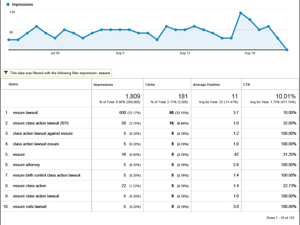Click the blue Impressions legend dot
The image size is (300, 225).
8,4
